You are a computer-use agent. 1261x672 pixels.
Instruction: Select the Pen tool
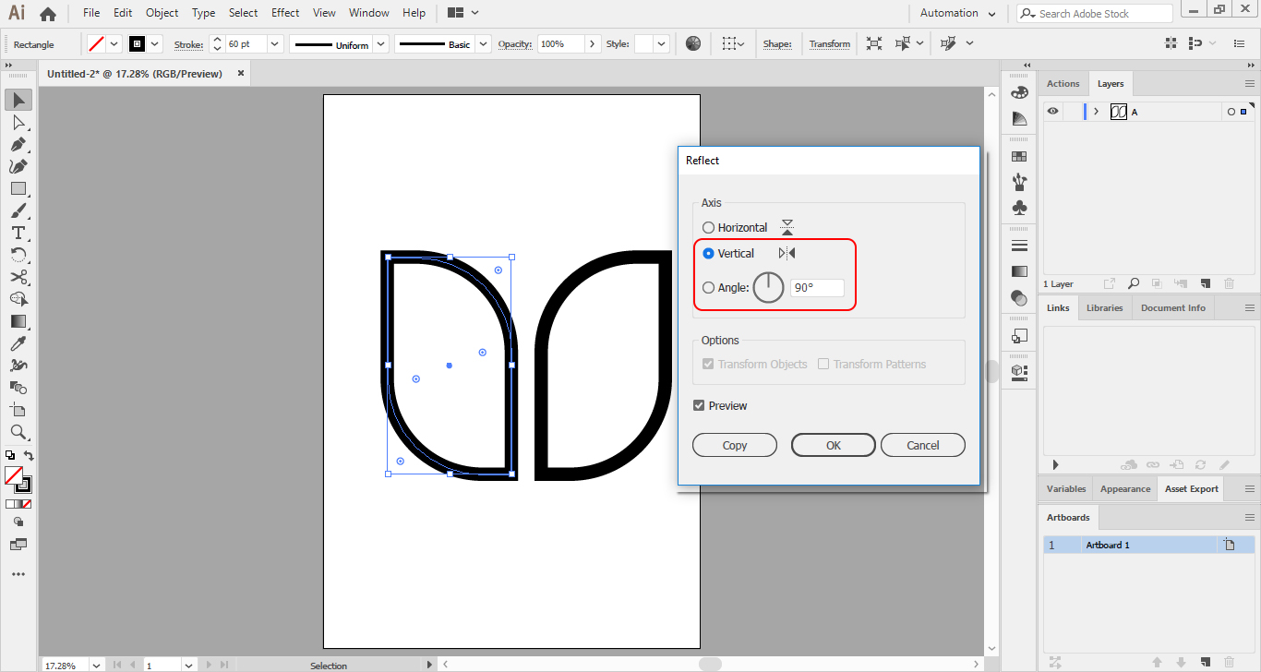18,145
